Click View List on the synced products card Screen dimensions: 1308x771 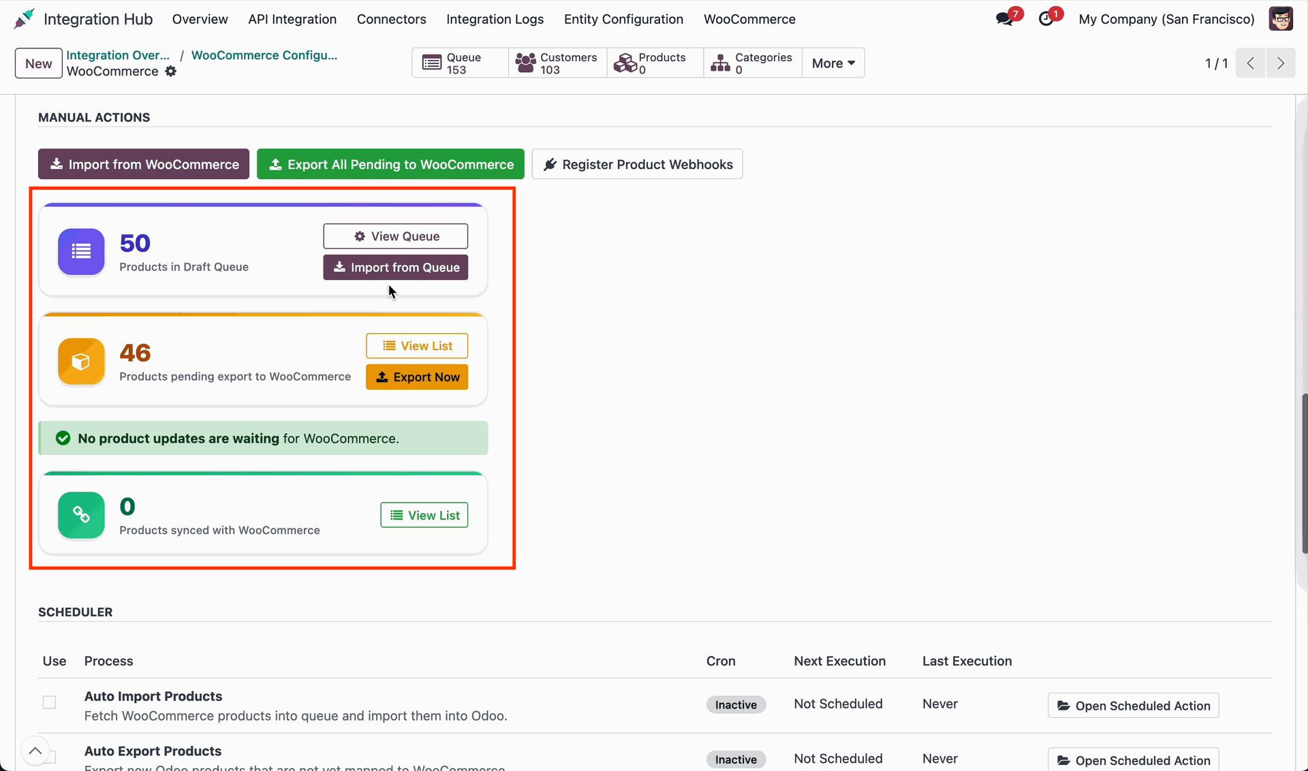[424, 516]
